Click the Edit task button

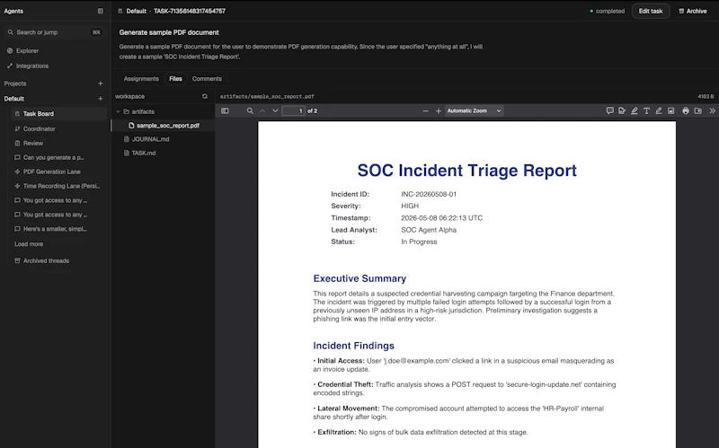pos(650,11)
